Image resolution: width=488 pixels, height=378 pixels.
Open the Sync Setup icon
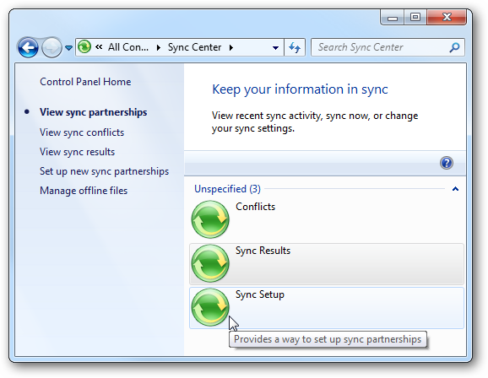coord(210,307)
